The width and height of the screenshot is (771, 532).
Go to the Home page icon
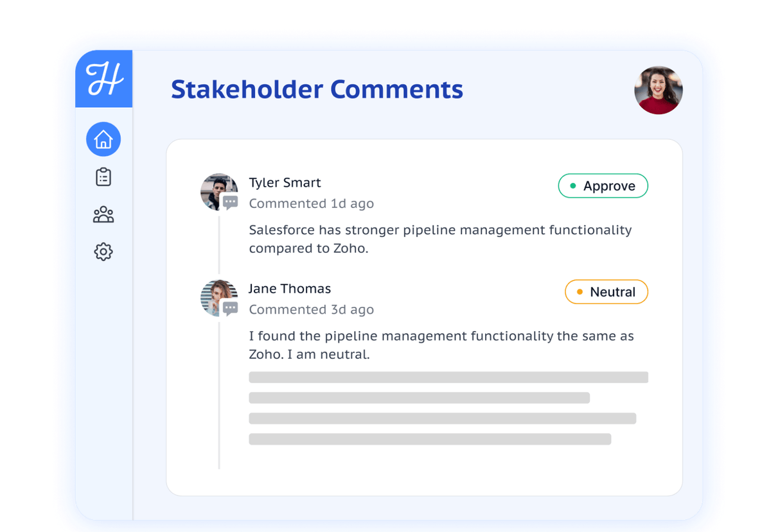click(x=103, y=139)
